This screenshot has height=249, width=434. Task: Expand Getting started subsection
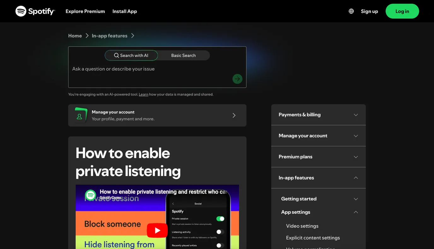[320, 199]
